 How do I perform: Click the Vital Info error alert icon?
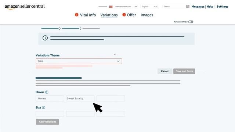[x=77, y=15]
